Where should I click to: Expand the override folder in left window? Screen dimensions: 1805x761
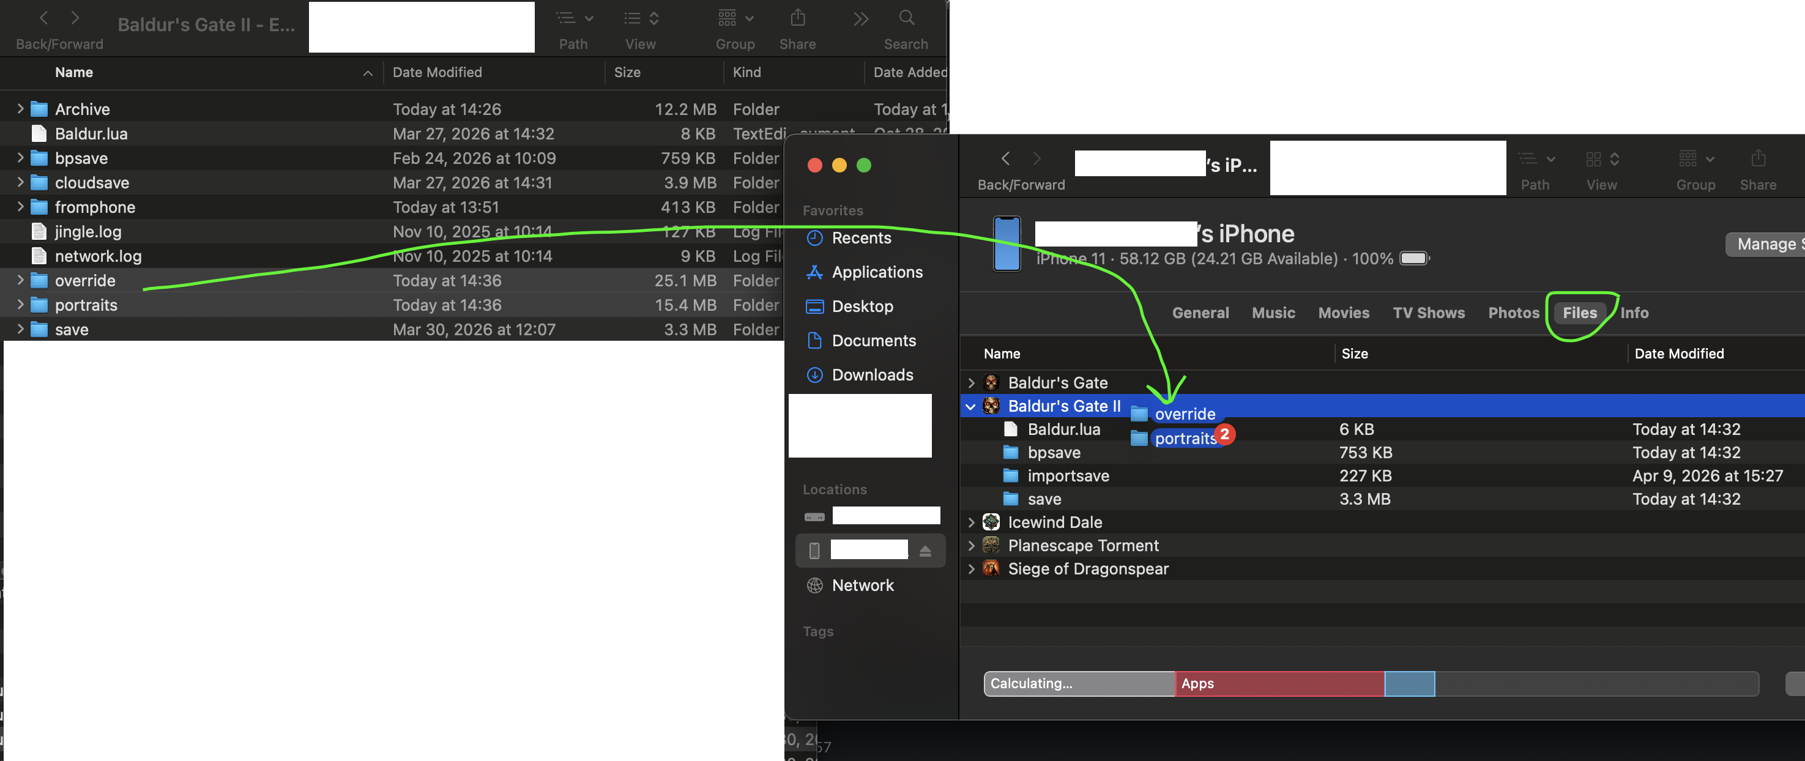pyautogui.click(x=20, y=280)
